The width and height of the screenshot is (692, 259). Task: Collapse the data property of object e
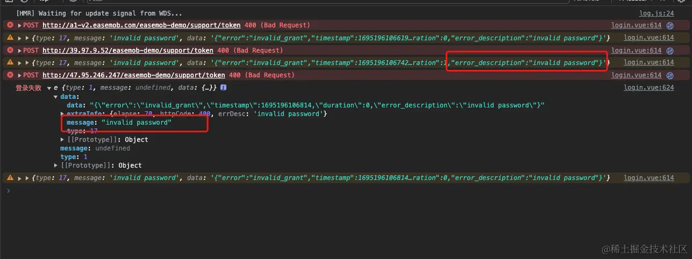click(x=56, y=97)
